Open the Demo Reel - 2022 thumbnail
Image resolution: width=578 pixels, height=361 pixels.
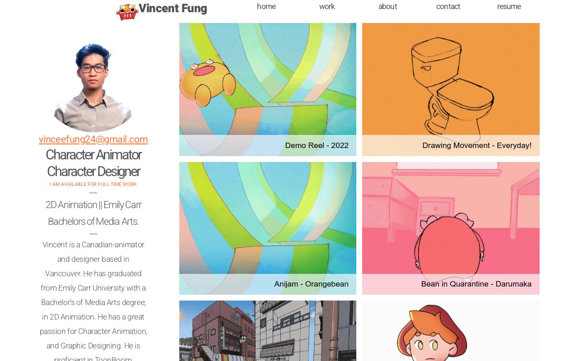(268, 89)
